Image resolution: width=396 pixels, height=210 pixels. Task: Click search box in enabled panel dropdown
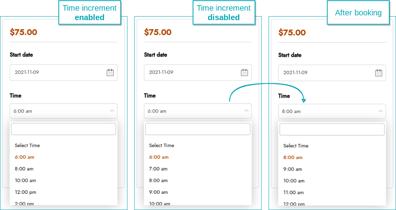63,129
